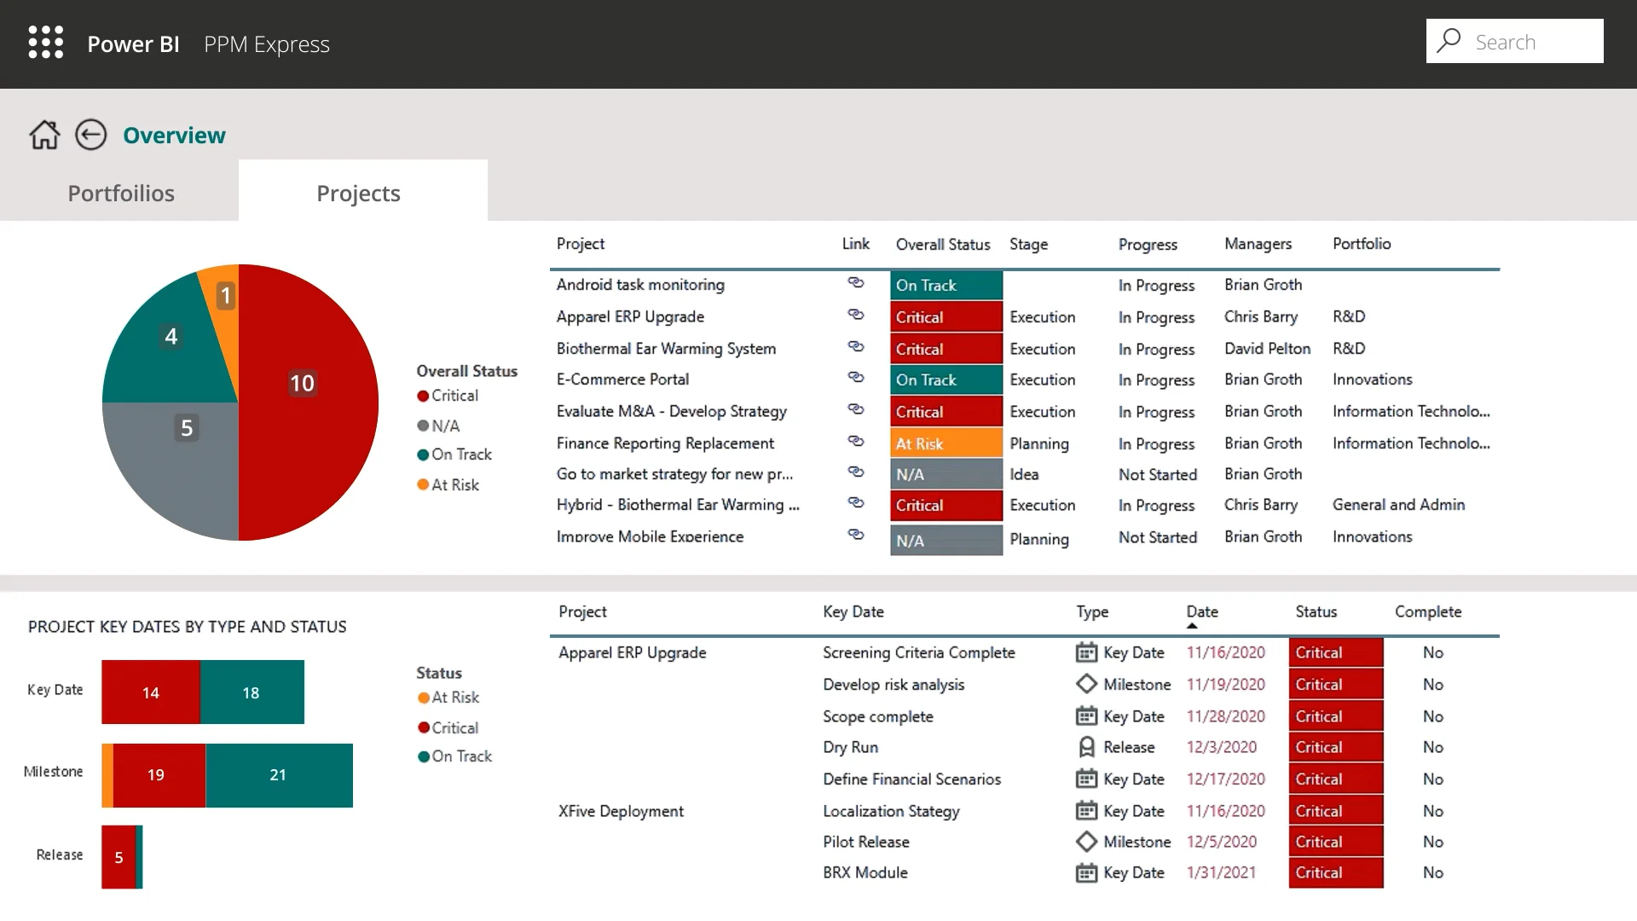Filter by Critical in pie chart legend
Screen dimensions: 1637x921
tap(454, 396)
